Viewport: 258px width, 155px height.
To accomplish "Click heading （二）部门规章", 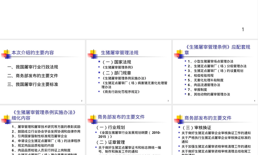I will point(117,73).
